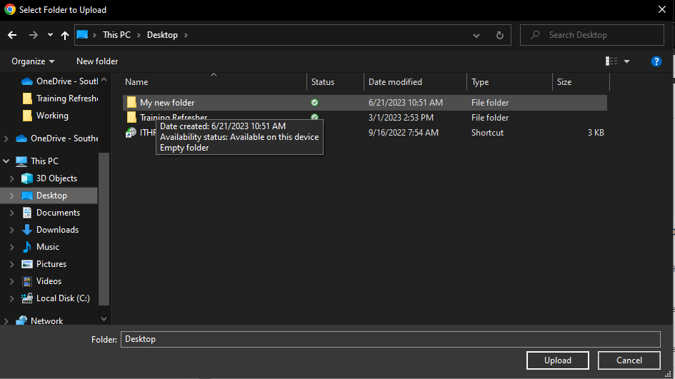Image resolution: width=675 pixels, height=379 pixels.
Task: Open the Help question mark
Action: click(x=656, y=61)
